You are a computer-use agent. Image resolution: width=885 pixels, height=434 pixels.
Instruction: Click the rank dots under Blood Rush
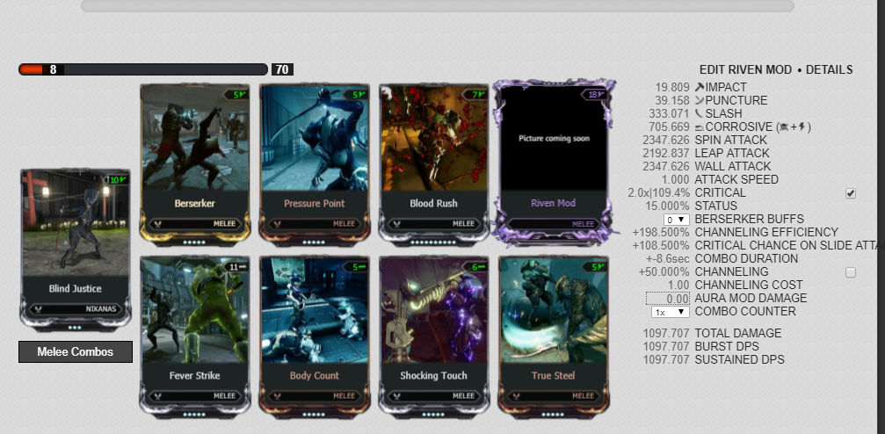(x=433, y=242)
